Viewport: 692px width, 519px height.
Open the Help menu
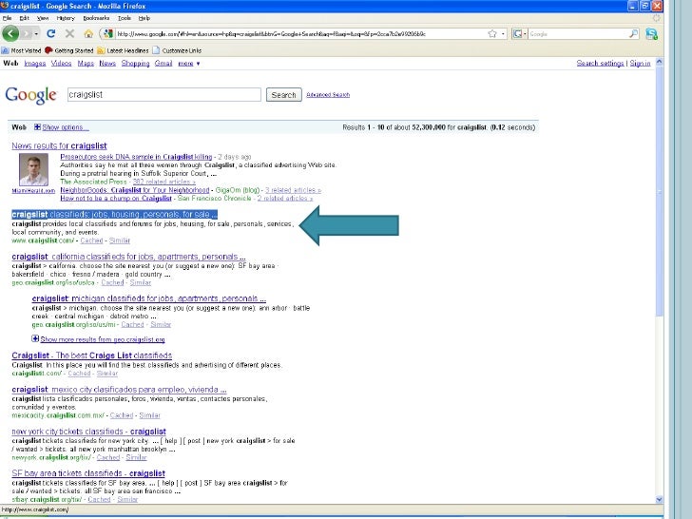(144, 18)
